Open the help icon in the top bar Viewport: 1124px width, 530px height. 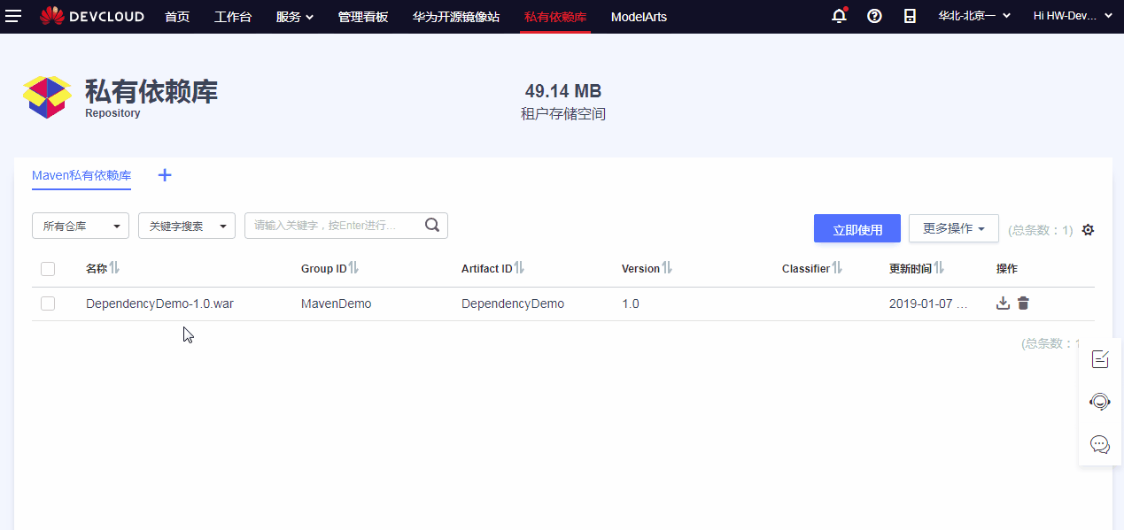click(874, 15)
